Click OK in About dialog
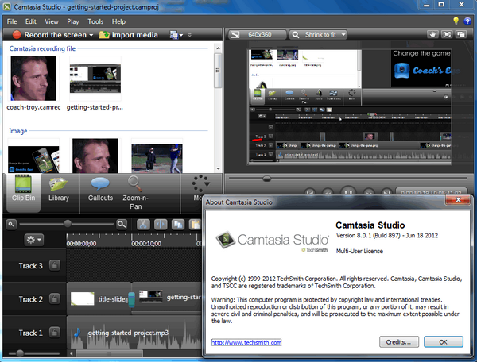The width and height of the screenshot is (477, 362). pos(444,342)
